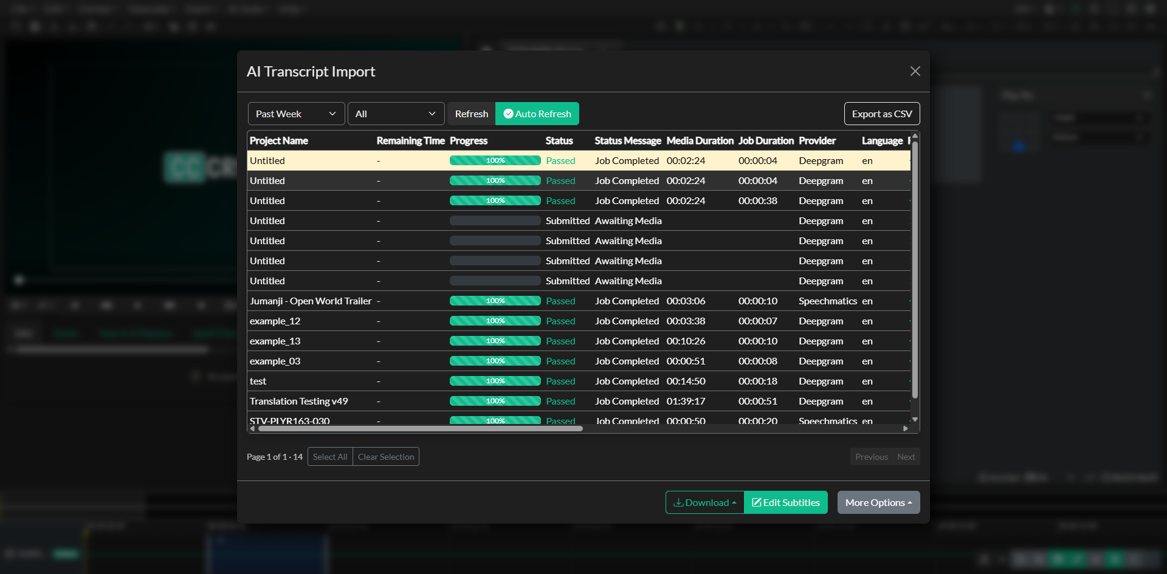Toggle Auto Refresh off
Screen dimensions: 1167x574
click(x=537, y=114)
